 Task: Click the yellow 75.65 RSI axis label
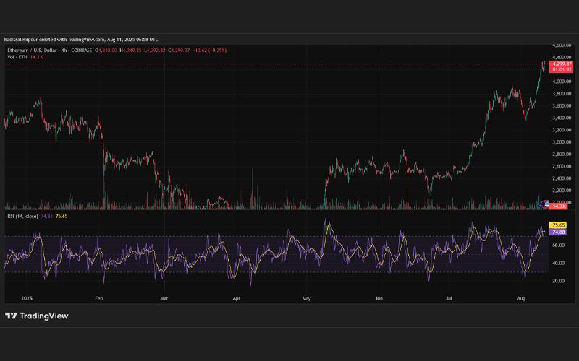(x=558, y=225)
